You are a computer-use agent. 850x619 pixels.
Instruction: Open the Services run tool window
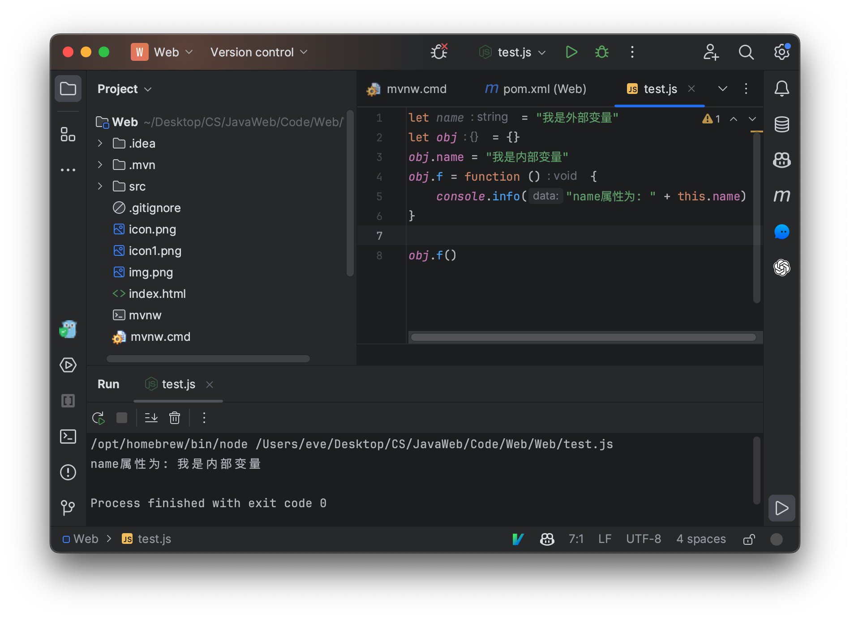[68, 365]
